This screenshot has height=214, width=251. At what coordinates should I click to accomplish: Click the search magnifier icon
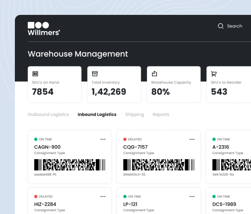(221, 26)
